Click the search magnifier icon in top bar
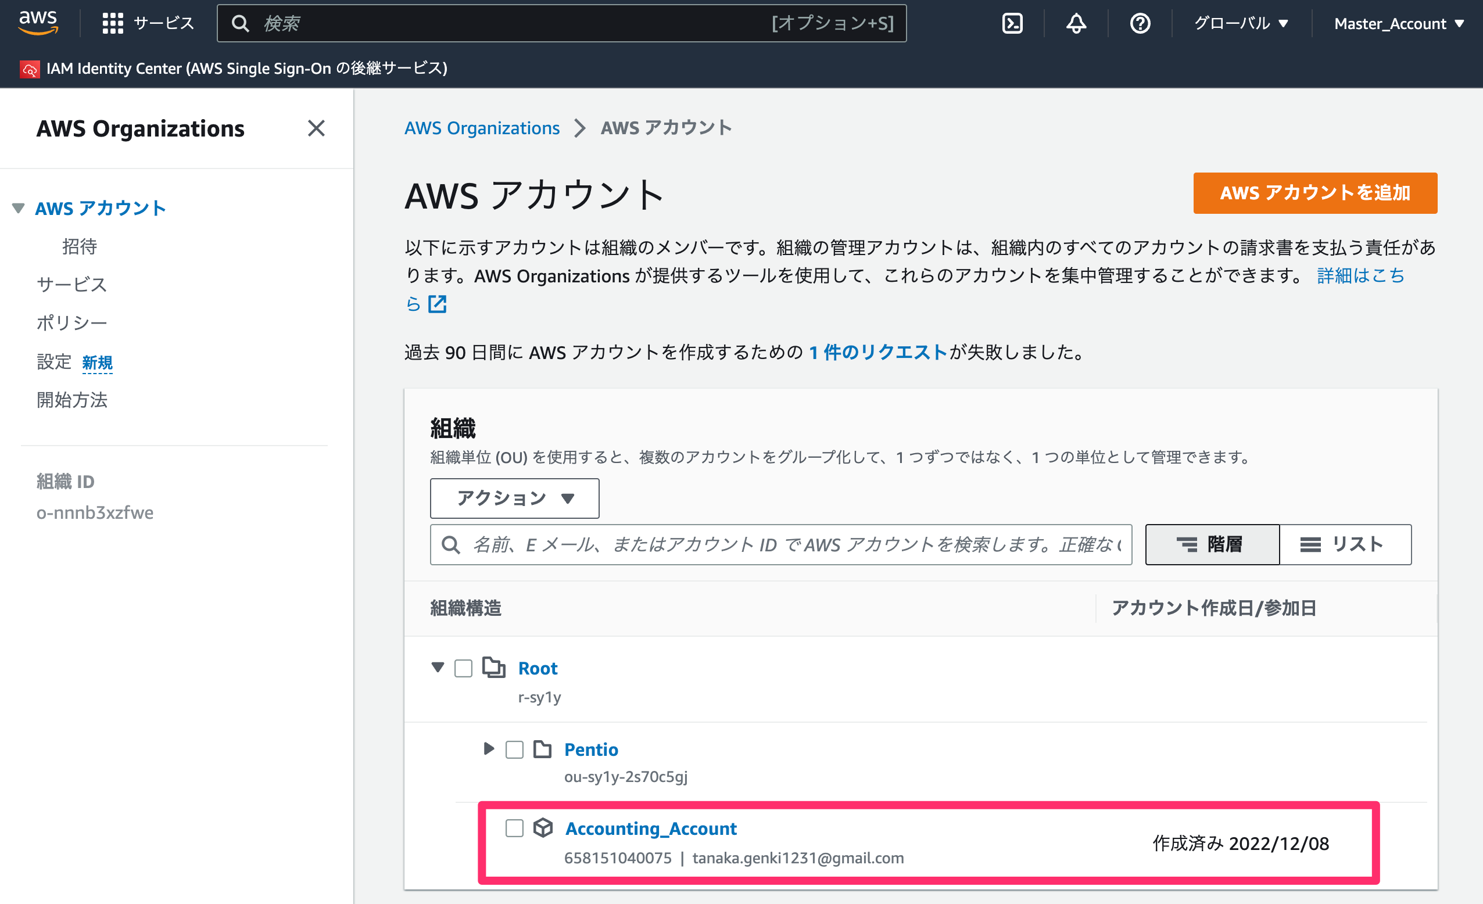This screenshot has width=1483, height=904. 240,23
